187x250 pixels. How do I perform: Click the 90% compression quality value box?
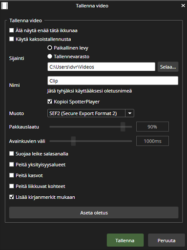[152, 126]
